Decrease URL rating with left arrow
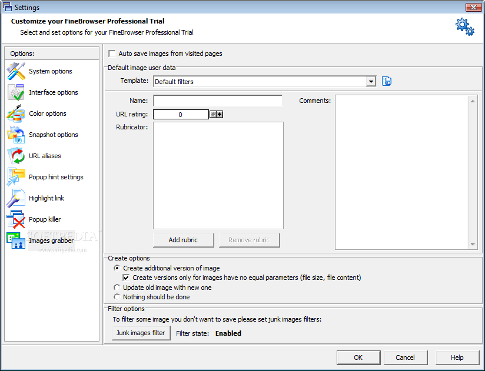The width and height of the screenshot is (485, 371). (213, 115)
